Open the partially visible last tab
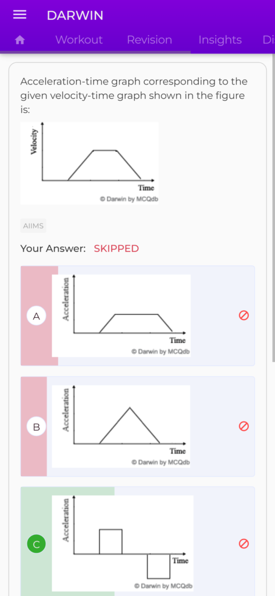Image resolution: width=275 pixels, height=596 pixels. (x=268, y=40)
